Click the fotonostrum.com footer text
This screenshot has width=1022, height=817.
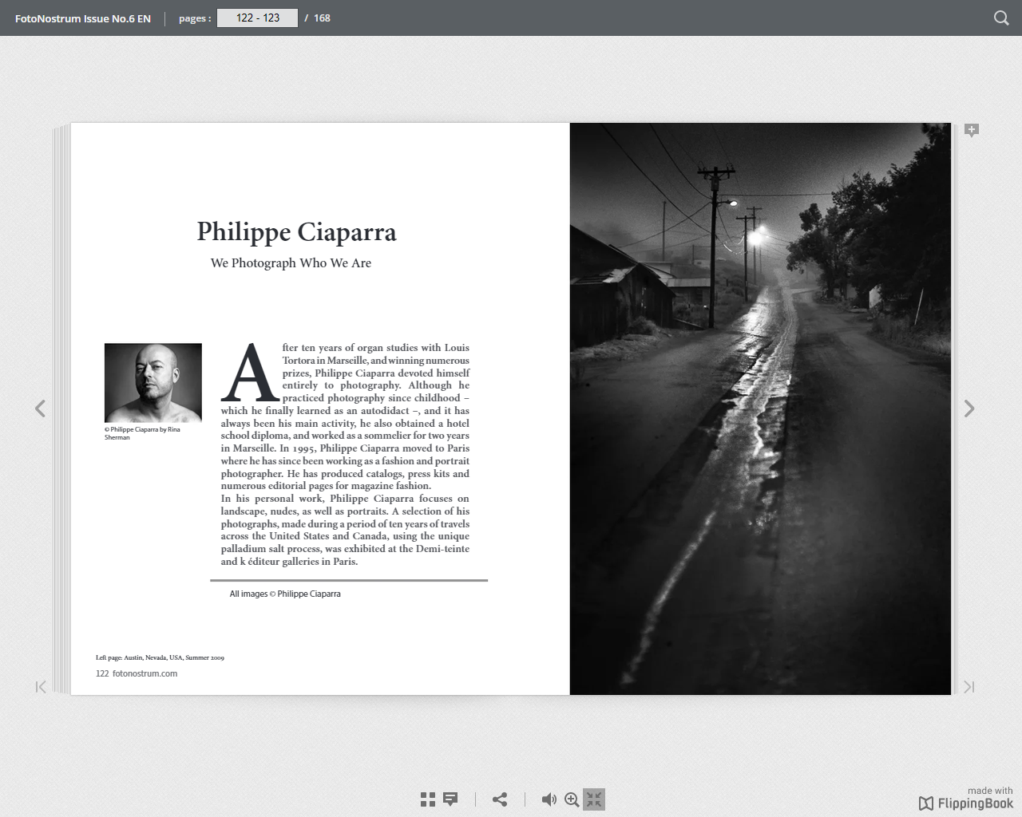click(145, 673)
